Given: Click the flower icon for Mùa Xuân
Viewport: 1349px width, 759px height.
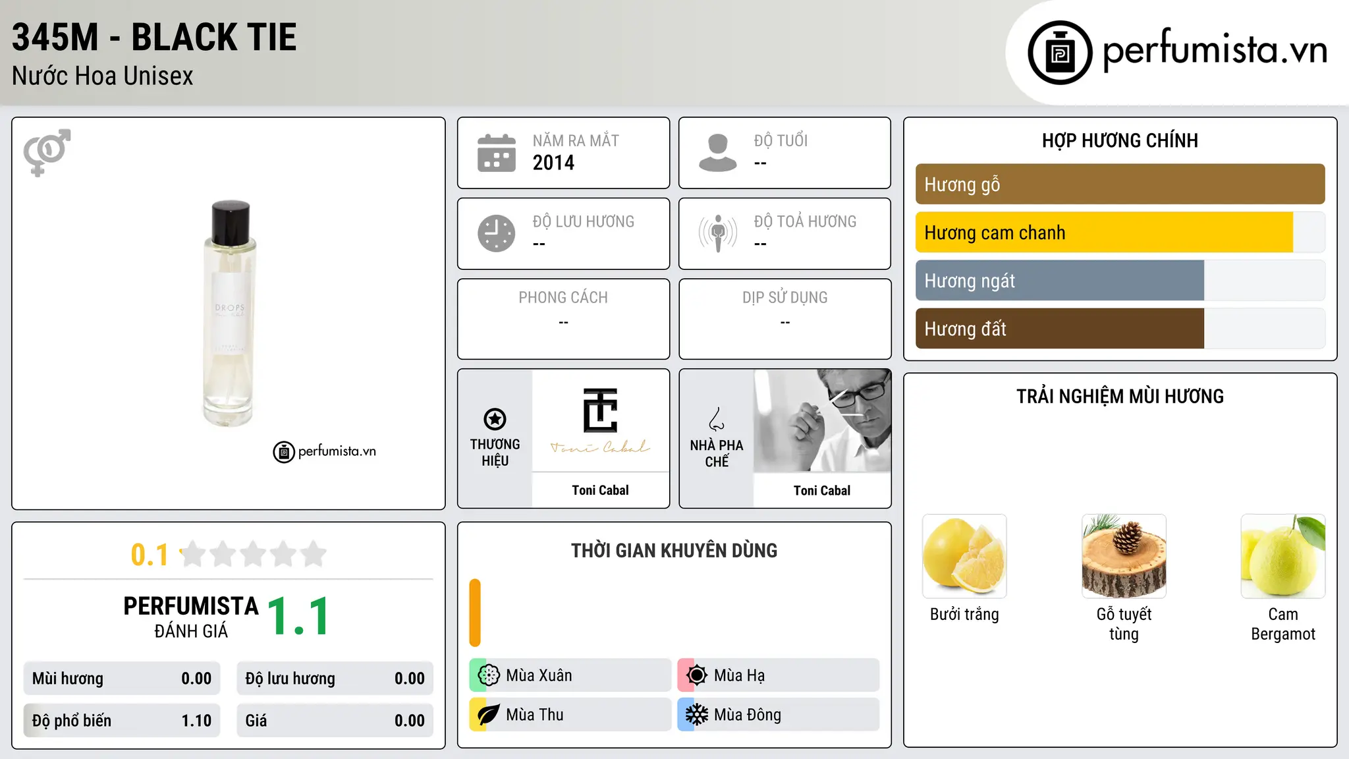Looking at the screenshot, I should [489, 675].
